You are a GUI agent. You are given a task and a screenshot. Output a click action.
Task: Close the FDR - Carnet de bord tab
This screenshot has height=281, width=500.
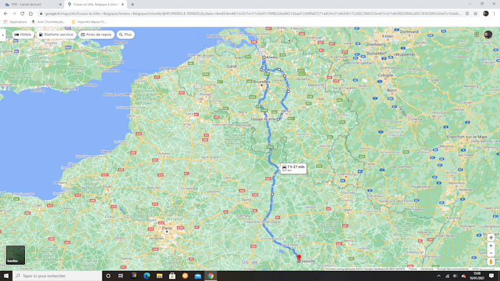coord(60,4)
